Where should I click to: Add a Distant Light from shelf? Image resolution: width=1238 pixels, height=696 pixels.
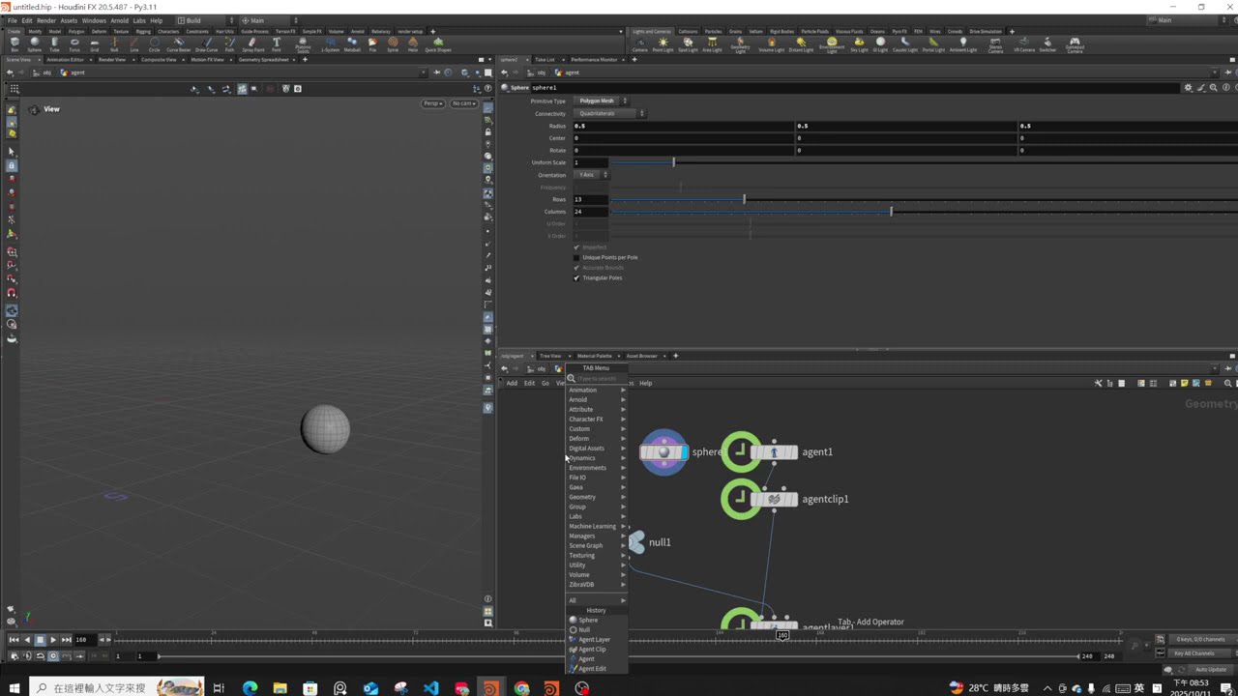[801, 44]
